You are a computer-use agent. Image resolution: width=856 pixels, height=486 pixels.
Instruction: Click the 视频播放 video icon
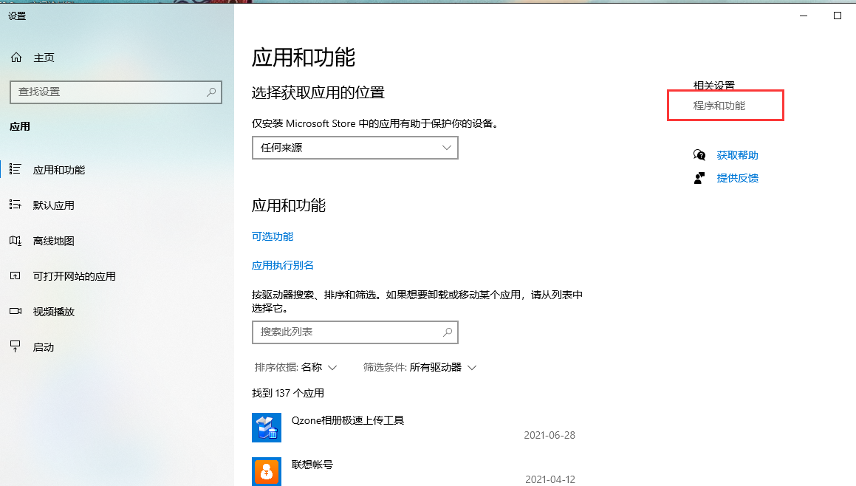(x=15, y=311)
